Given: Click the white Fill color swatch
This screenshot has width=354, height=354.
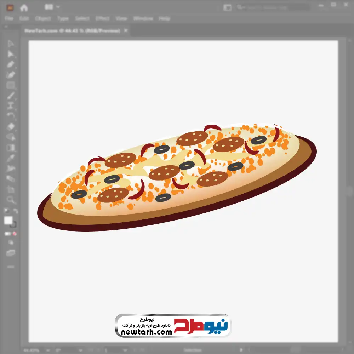Looking at the screenshot, I should 8,221.
